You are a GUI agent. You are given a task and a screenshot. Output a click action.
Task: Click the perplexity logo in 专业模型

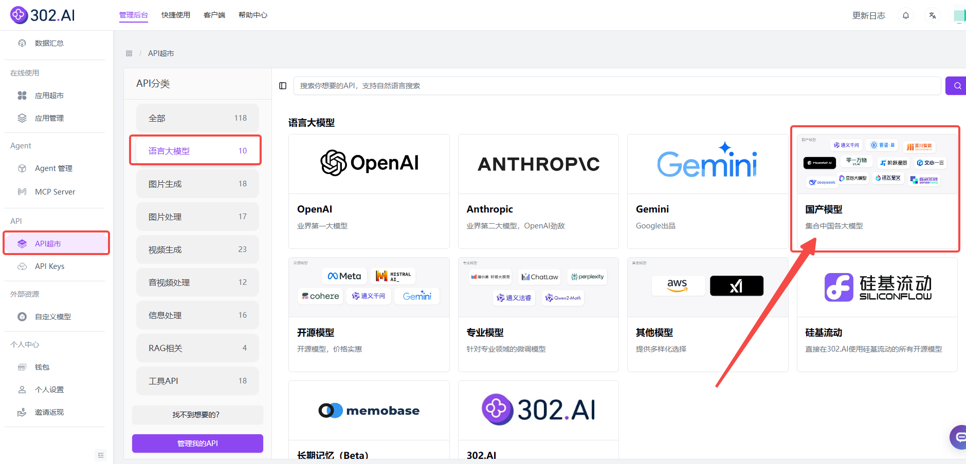pyautogui.click(x=587, y=277)
